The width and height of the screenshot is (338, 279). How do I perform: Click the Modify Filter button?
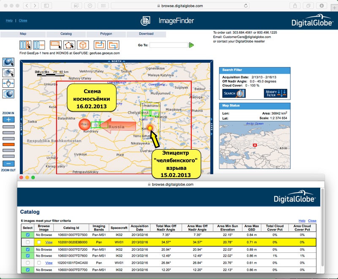(x=275, y=93)
